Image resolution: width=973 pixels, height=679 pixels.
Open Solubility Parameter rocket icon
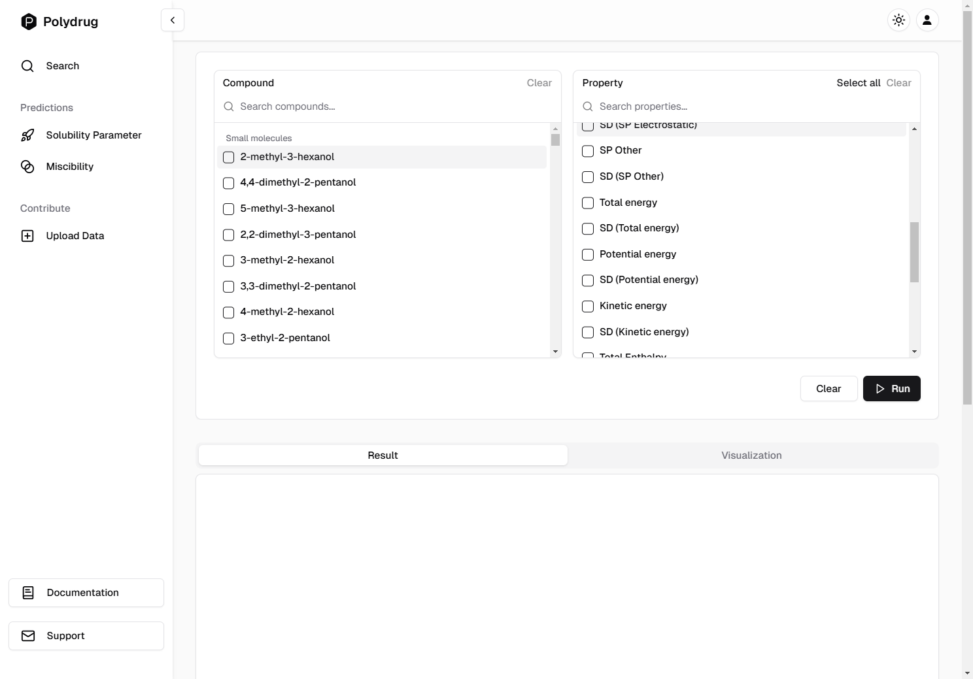coord(27,135)
